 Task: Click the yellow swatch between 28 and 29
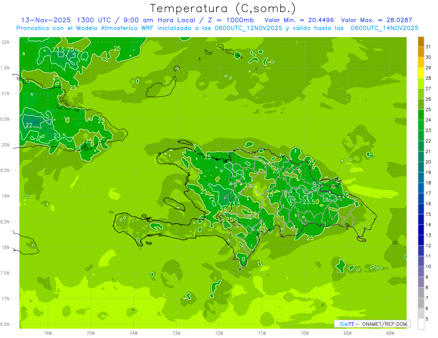421,73
